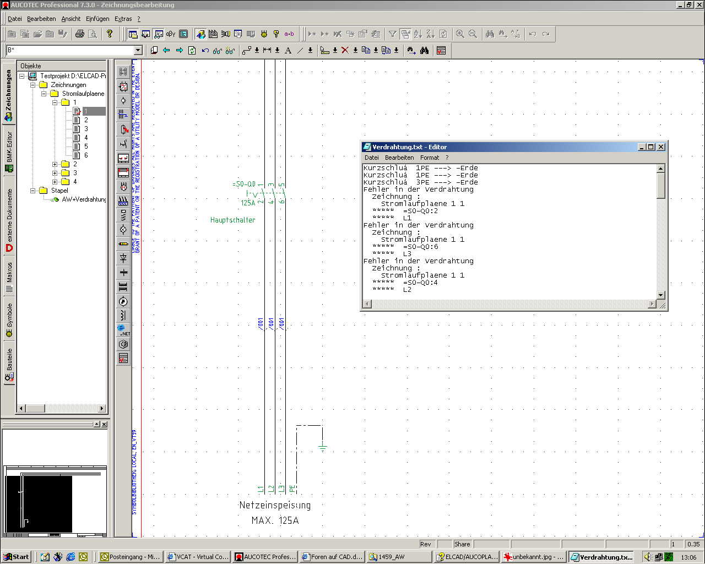Select the yellow resistor symbol in vertical palette
705x564 pixels.
coord(123,244)
